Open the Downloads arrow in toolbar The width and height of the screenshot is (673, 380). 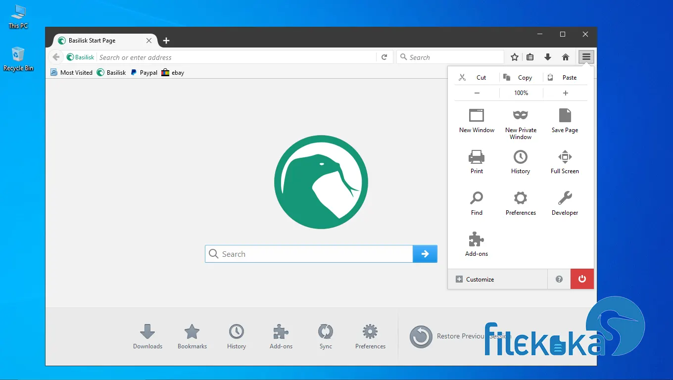click(548, 57)
